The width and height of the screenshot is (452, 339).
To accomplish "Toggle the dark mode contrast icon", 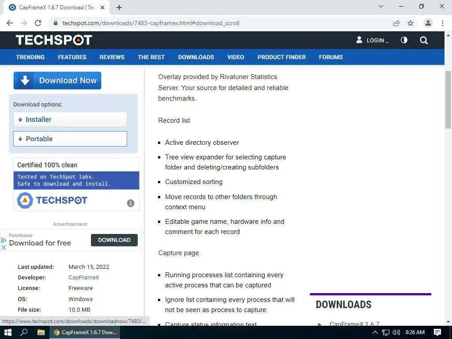I will point(404,40).
